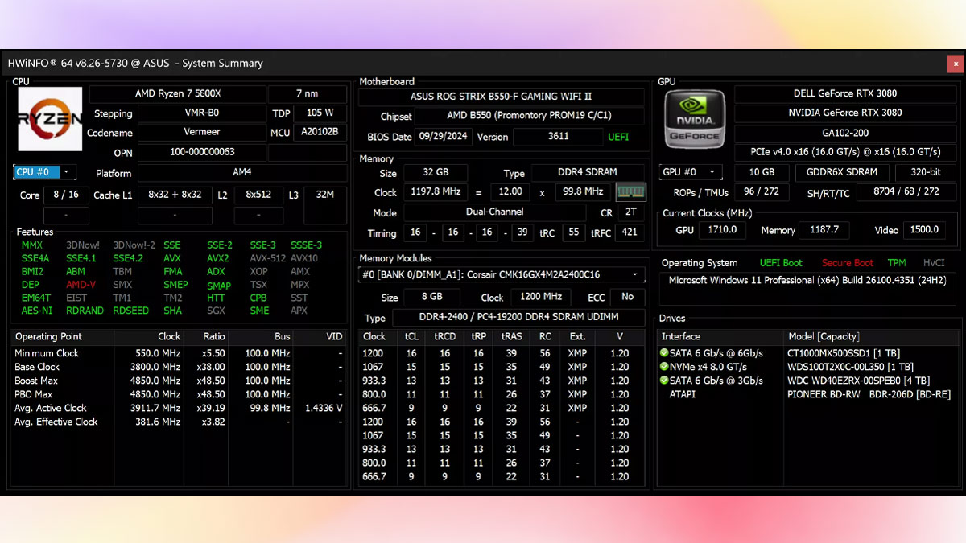Click the Windows 11 Professional OS field
The width and height of the screenshot is (966, 543).
pos(807,288)
